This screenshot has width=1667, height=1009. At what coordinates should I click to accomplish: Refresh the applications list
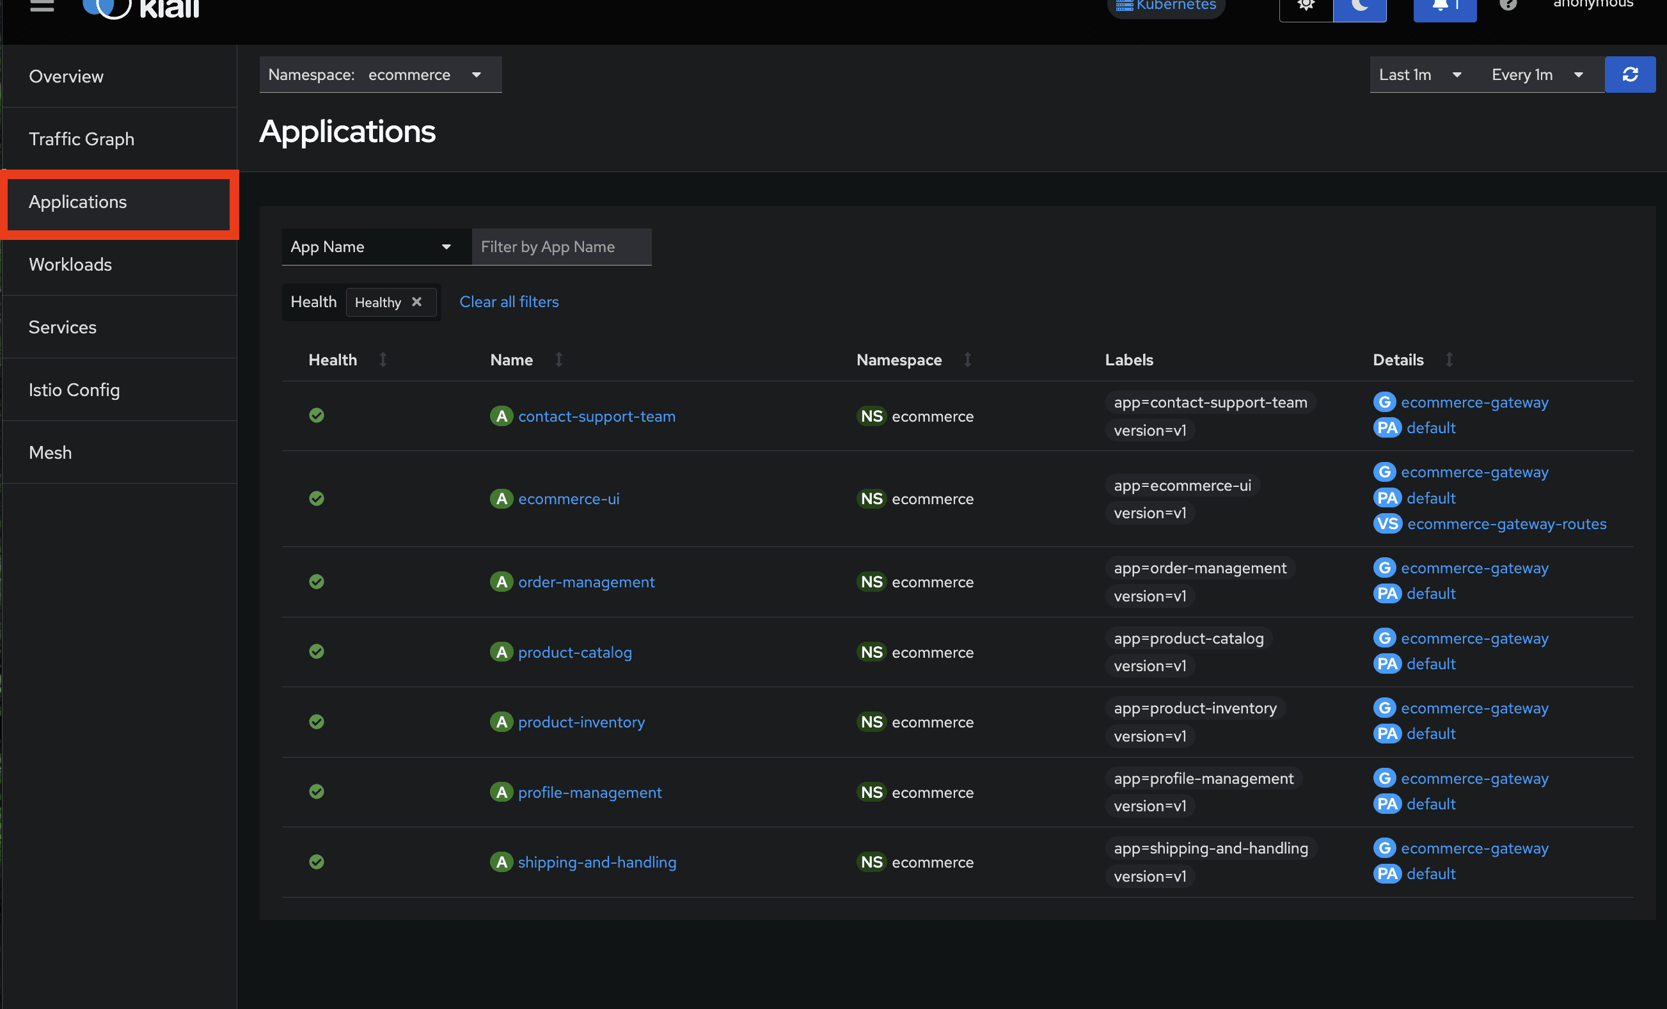tap(1630, 74)
